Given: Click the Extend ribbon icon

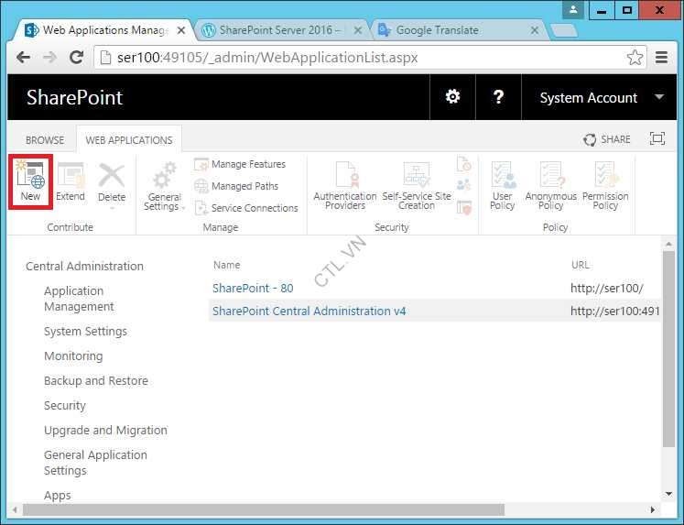Looking at the screenshot, I should (x=71, y=180).
